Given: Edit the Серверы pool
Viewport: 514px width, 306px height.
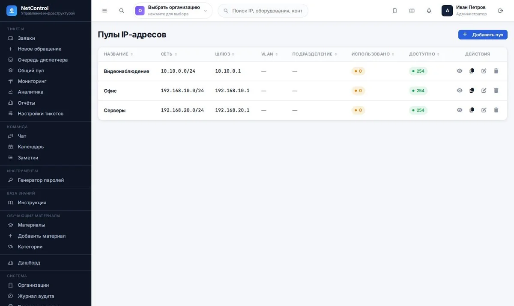Looking at the screenshot, I should (x=484, y=110).
